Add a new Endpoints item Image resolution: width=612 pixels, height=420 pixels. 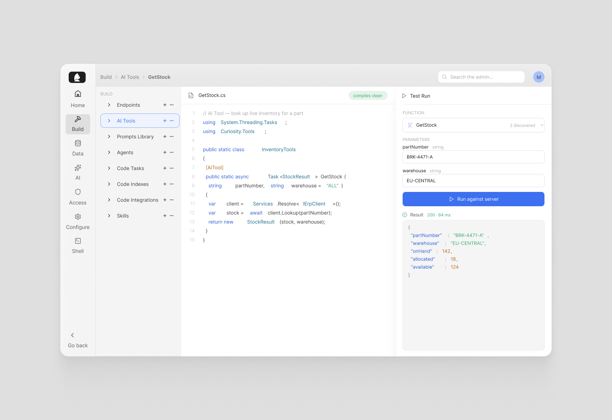coord(165,105)
